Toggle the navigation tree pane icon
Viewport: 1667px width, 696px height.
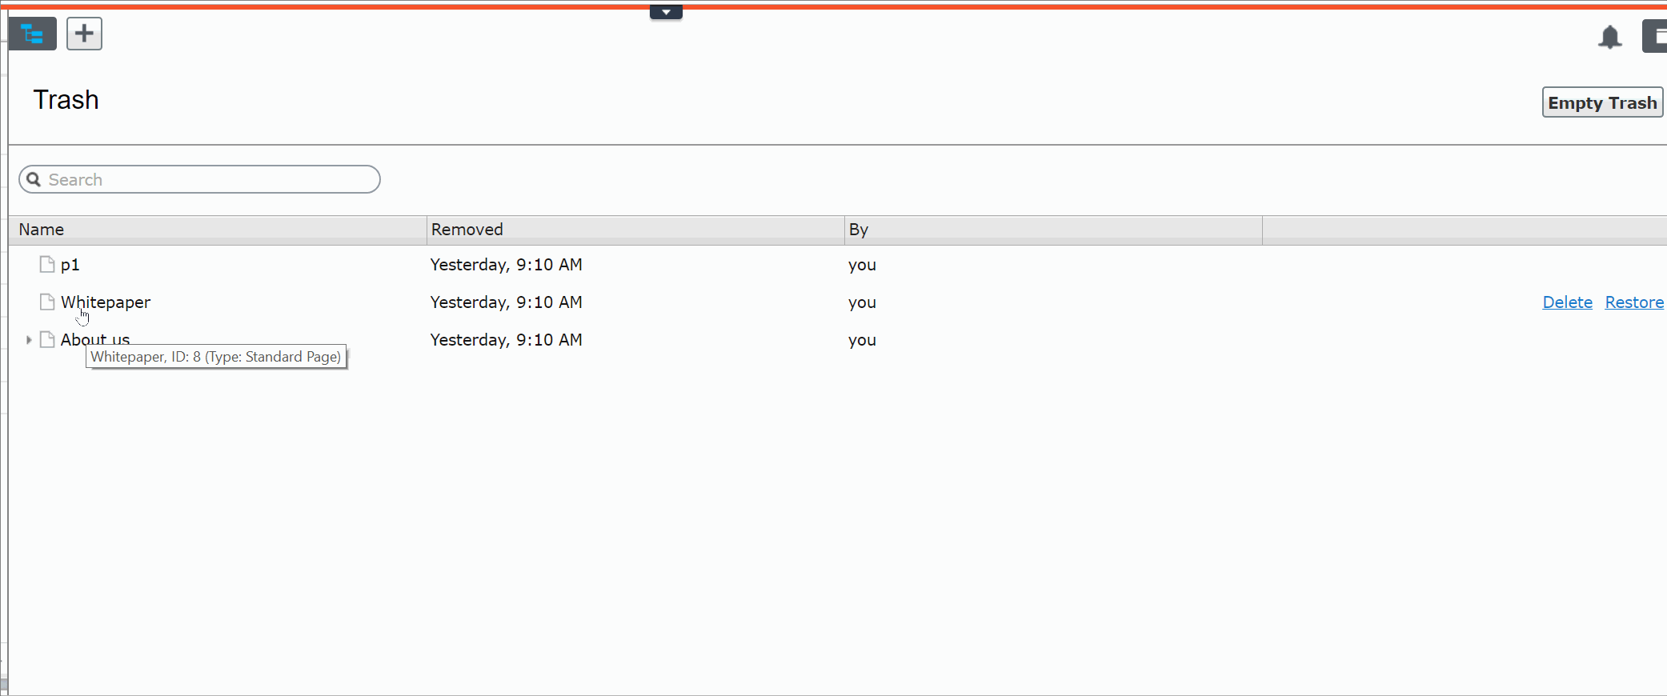[x=33, y=34]
